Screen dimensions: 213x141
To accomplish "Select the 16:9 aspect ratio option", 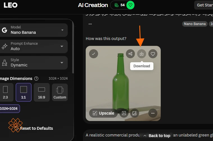I will click(x=42, y=92).
